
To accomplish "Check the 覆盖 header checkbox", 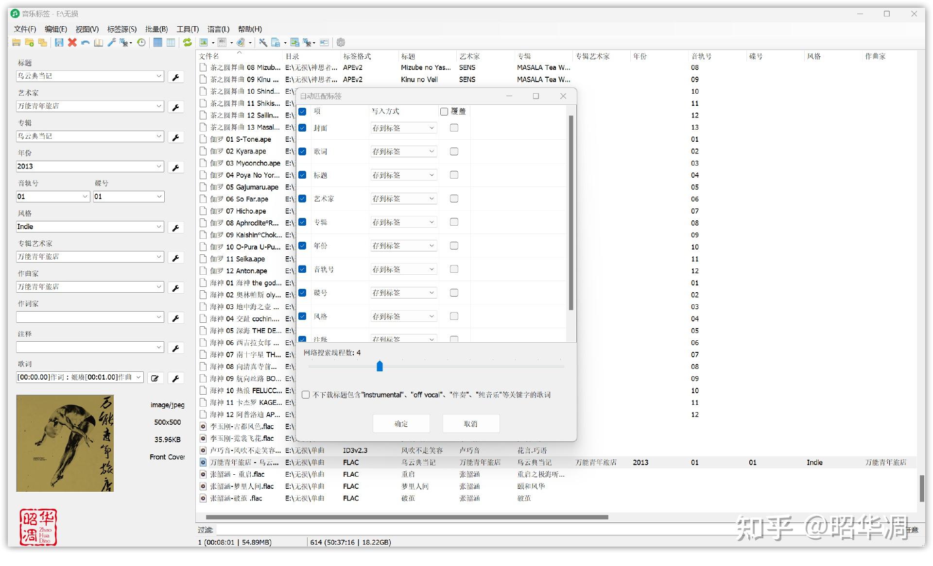I will (444, 112).
